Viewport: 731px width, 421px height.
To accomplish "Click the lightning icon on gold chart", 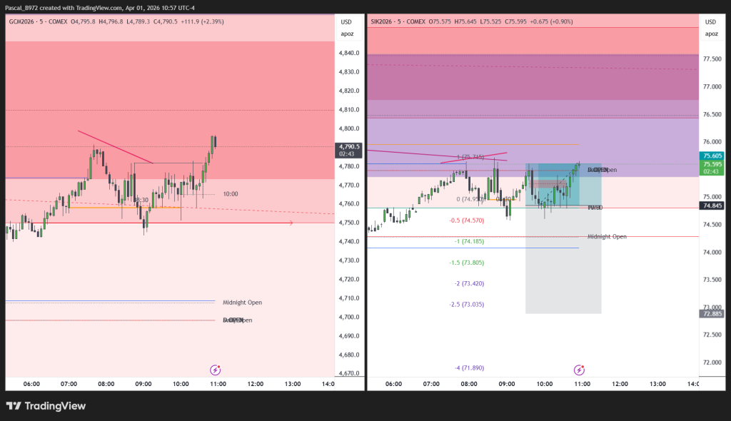I will (x=215, y=370).
